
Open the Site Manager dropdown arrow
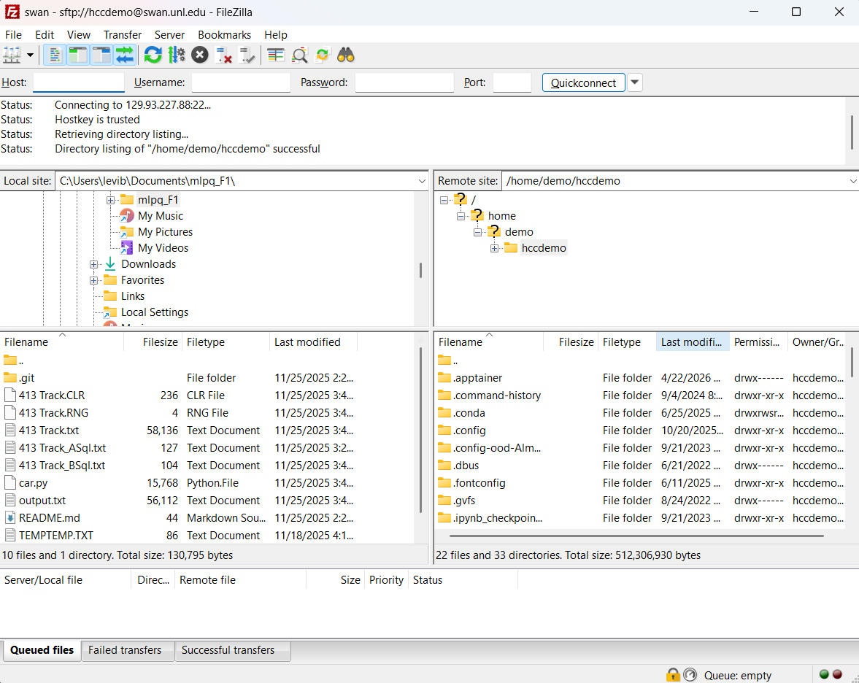[30, 55]
